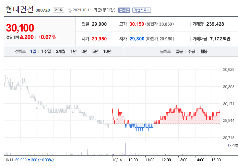The height and width of the screenshot is (166, 238).
Task: Switch to the 3개월 line chart
Action: pyautogui.click(x=61, y=51)
